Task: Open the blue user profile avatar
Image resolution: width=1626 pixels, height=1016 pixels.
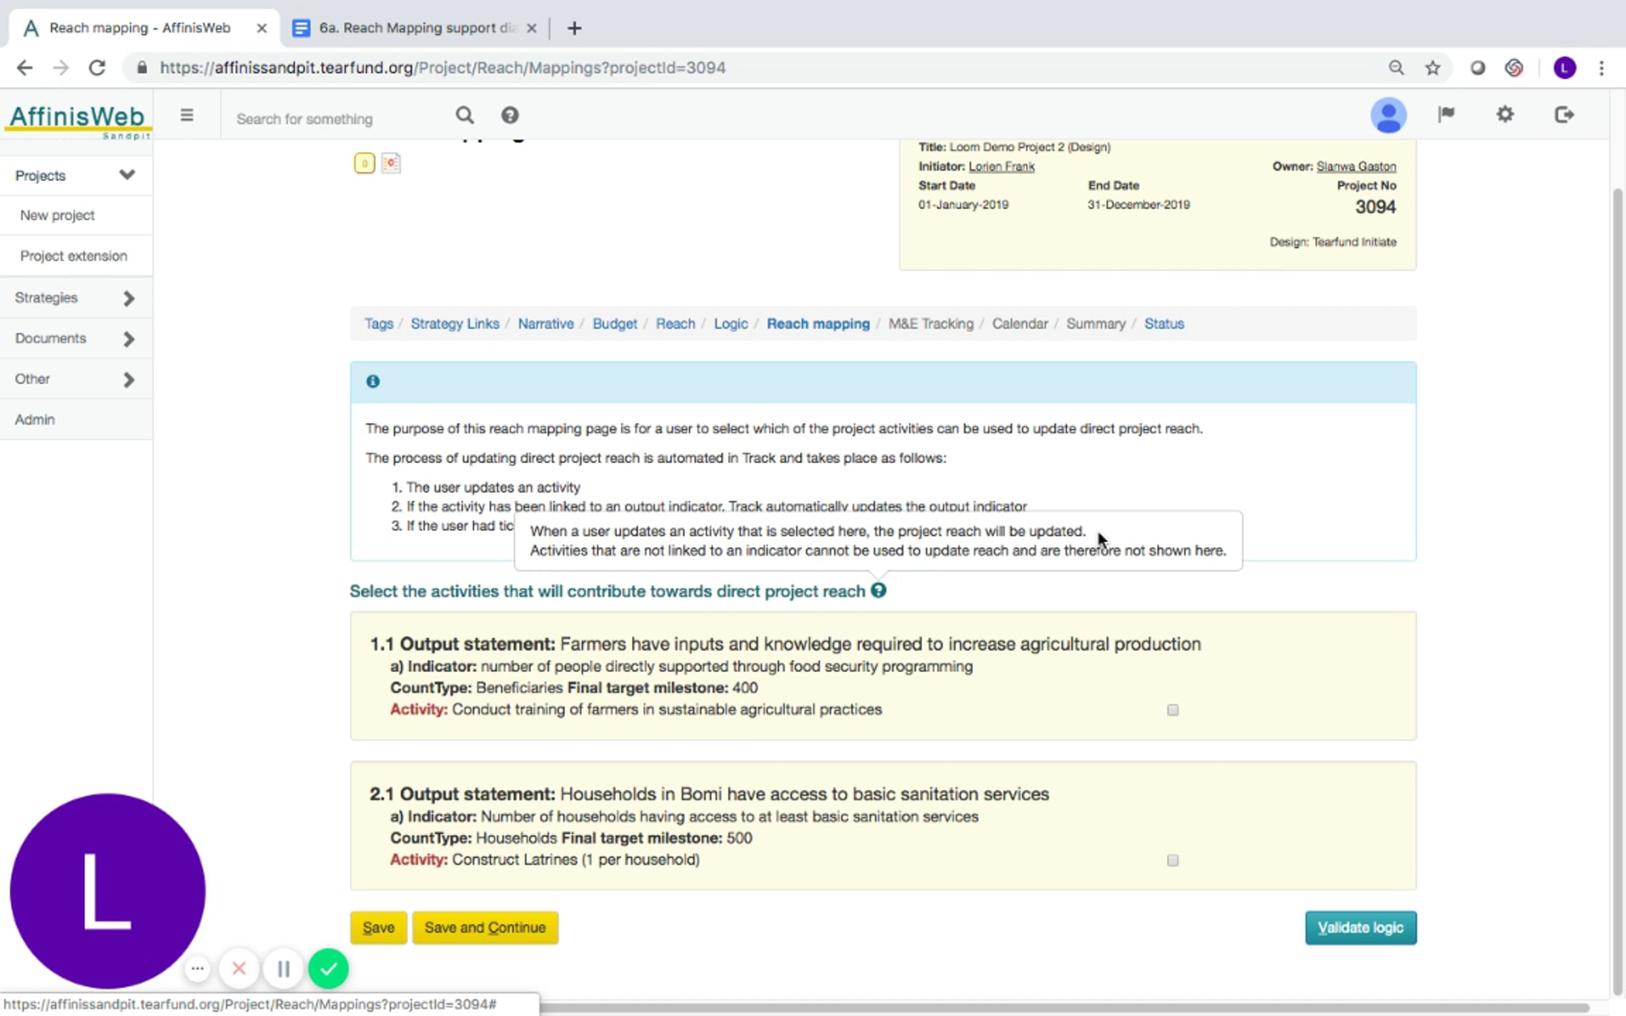Action: click(1388, 115)
